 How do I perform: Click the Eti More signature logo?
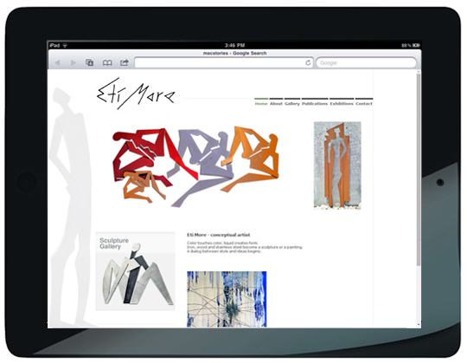(136, 94)
